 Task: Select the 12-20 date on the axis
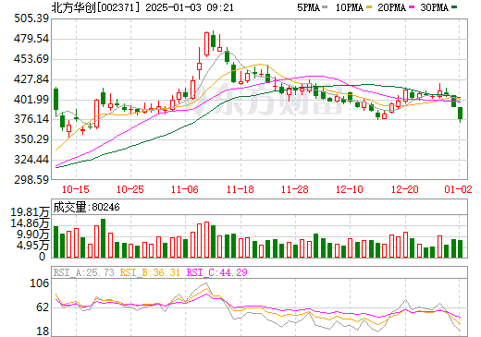pyautogui.click(x=404, y=189)
